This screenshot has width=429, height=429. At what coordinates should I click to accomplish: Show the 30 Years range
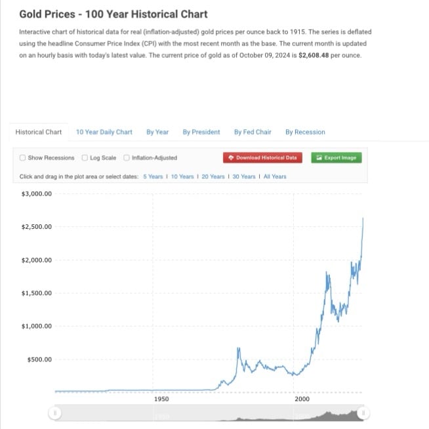click(244, 176)
